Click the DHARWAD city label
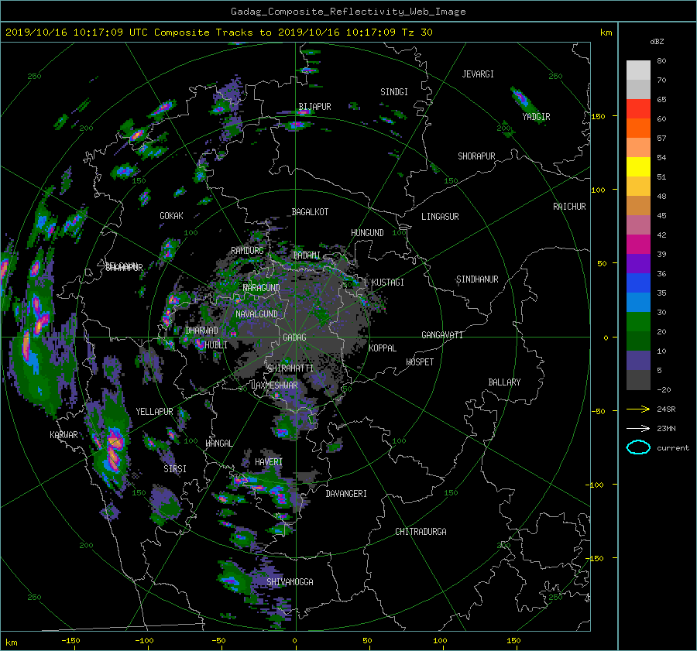 [x=201, y=331]
